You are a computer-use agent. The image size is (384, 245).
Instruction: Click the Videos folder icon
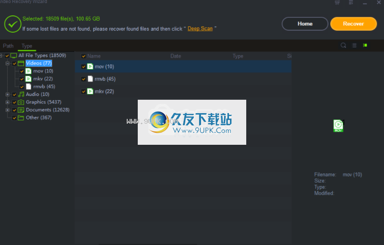(x=21, y=63)
